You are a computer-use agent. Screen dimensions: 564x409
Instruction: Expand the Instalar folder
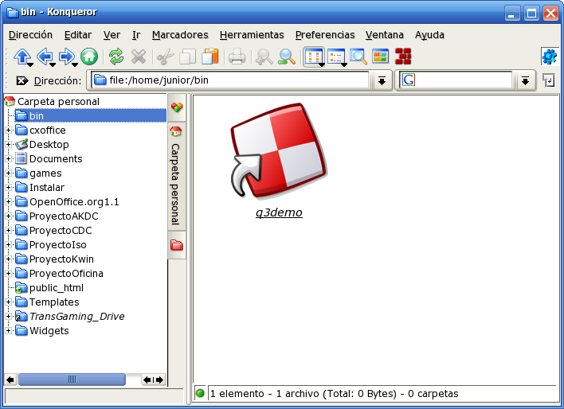8,188
